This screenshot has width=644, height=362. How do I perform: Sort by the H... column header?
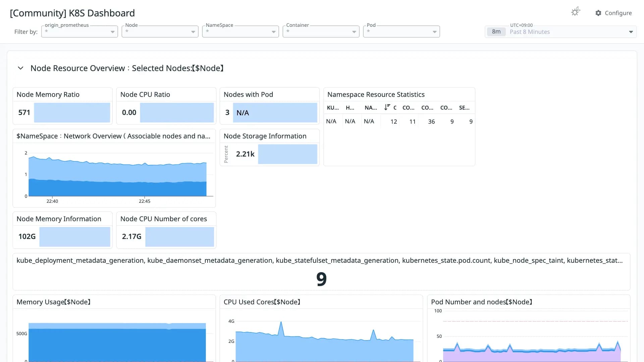pos(350,108)
